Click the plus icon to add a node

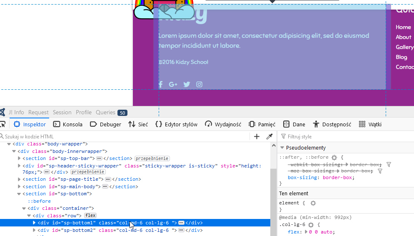pos(257,137)
